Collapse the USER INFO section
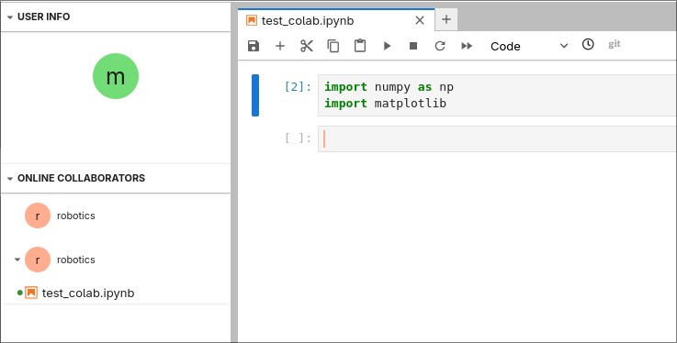The height and width of the screenshot is (343, 677). click(10, 17)
